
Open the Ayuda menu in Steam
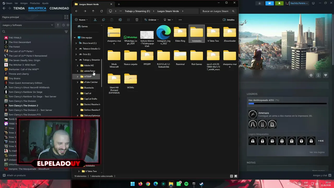tap(45, 3)
